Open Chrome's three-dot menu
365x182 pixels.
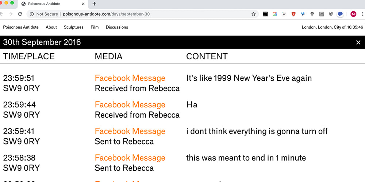coord(363,14)
